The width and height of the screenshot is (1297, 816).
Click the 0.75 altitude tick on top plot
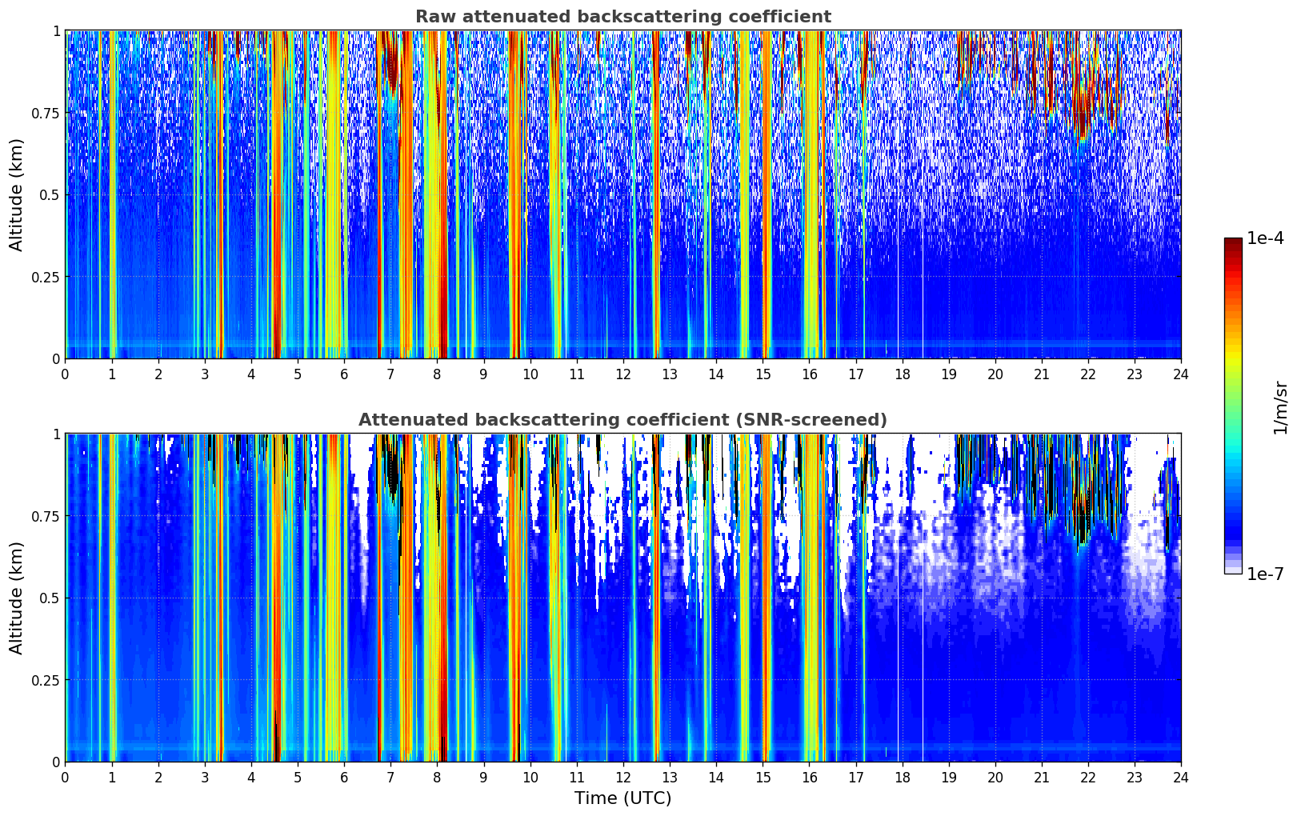[46, 113]
